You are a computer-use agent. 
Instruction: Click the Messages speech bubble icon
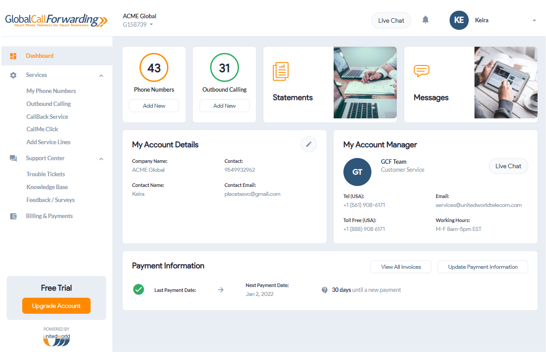[x=421, y=70]
